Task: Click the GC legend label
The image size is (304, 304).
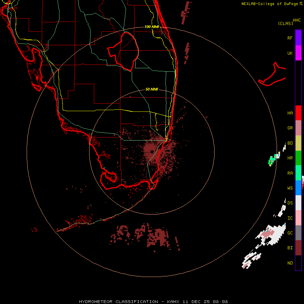Action: point(290,233)
